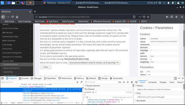Collapse the Grid layout section
Image resolution: width=185 pixels, height=105 pixels.
tap(136, 93)
